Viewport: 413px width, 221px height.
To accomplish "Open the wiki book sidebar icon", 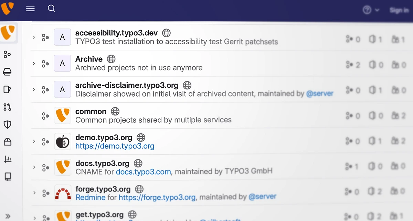I will pyautogui.click(x=7, y=177).
